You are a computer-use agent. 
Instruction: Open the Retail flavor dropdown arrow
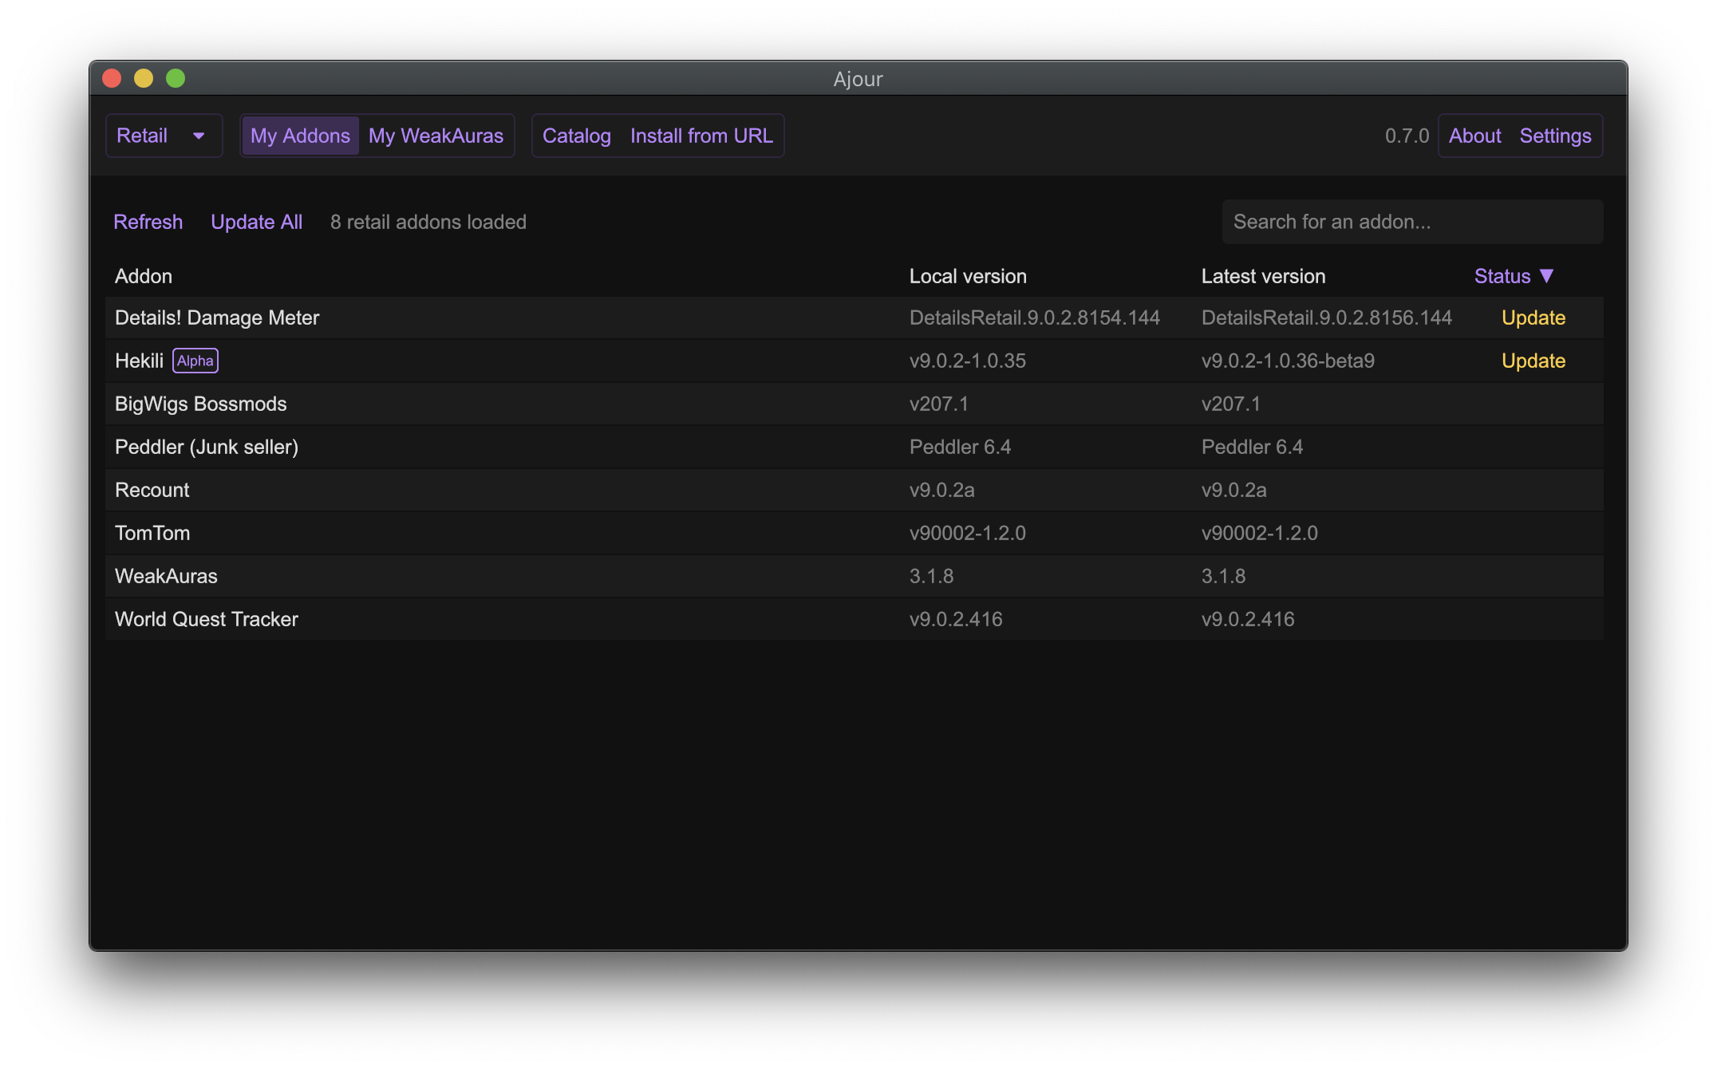(x=199, y=136)
